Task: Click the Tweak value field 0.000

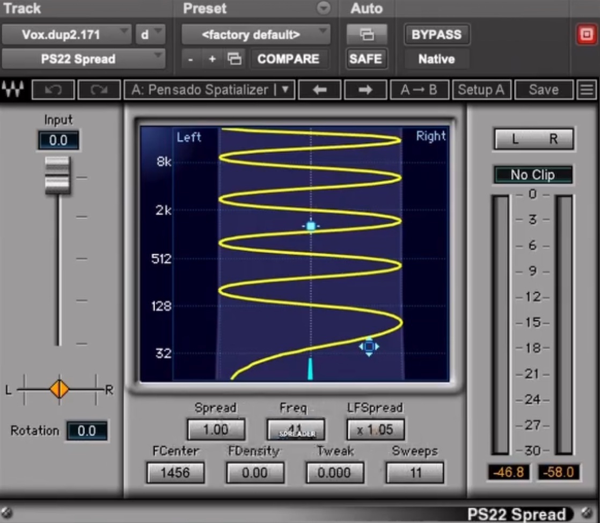Action: (335, 473)
